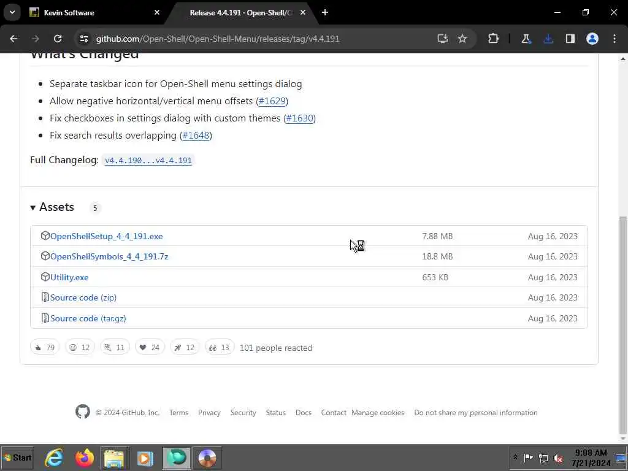Viewport: 628px width, 471px height.
Task: Close the Release 4.4.191 tab
Action: (303, 12)
